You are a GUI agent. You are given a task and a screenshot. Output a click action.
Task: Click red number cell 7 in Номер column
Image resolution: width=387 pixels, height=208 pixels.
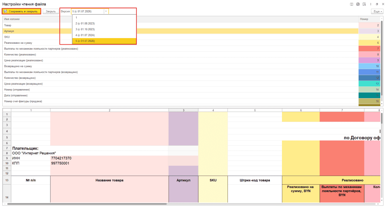pos(370,49)
